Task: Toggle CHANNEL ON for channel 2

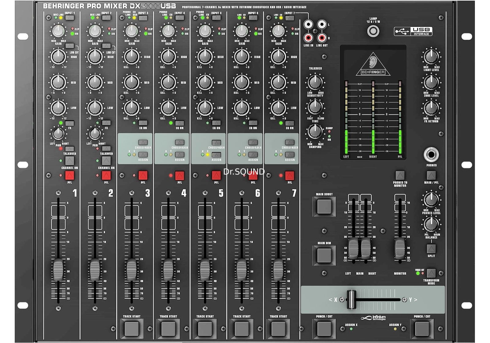Action: pyautogui.click(x=106, y=161)
